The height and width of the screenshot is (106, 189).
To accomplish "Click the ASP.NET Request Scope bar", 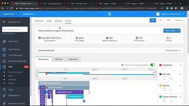I will [x=64, y=83].
